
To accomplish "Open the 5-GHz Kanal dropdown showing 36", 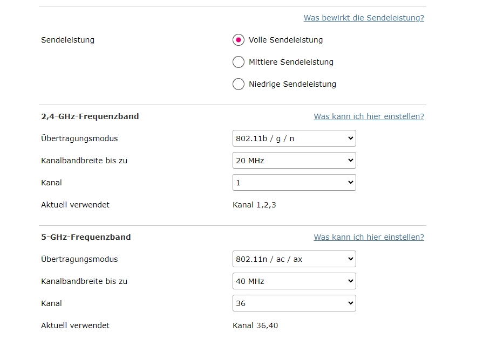I will tap(294, 303).
